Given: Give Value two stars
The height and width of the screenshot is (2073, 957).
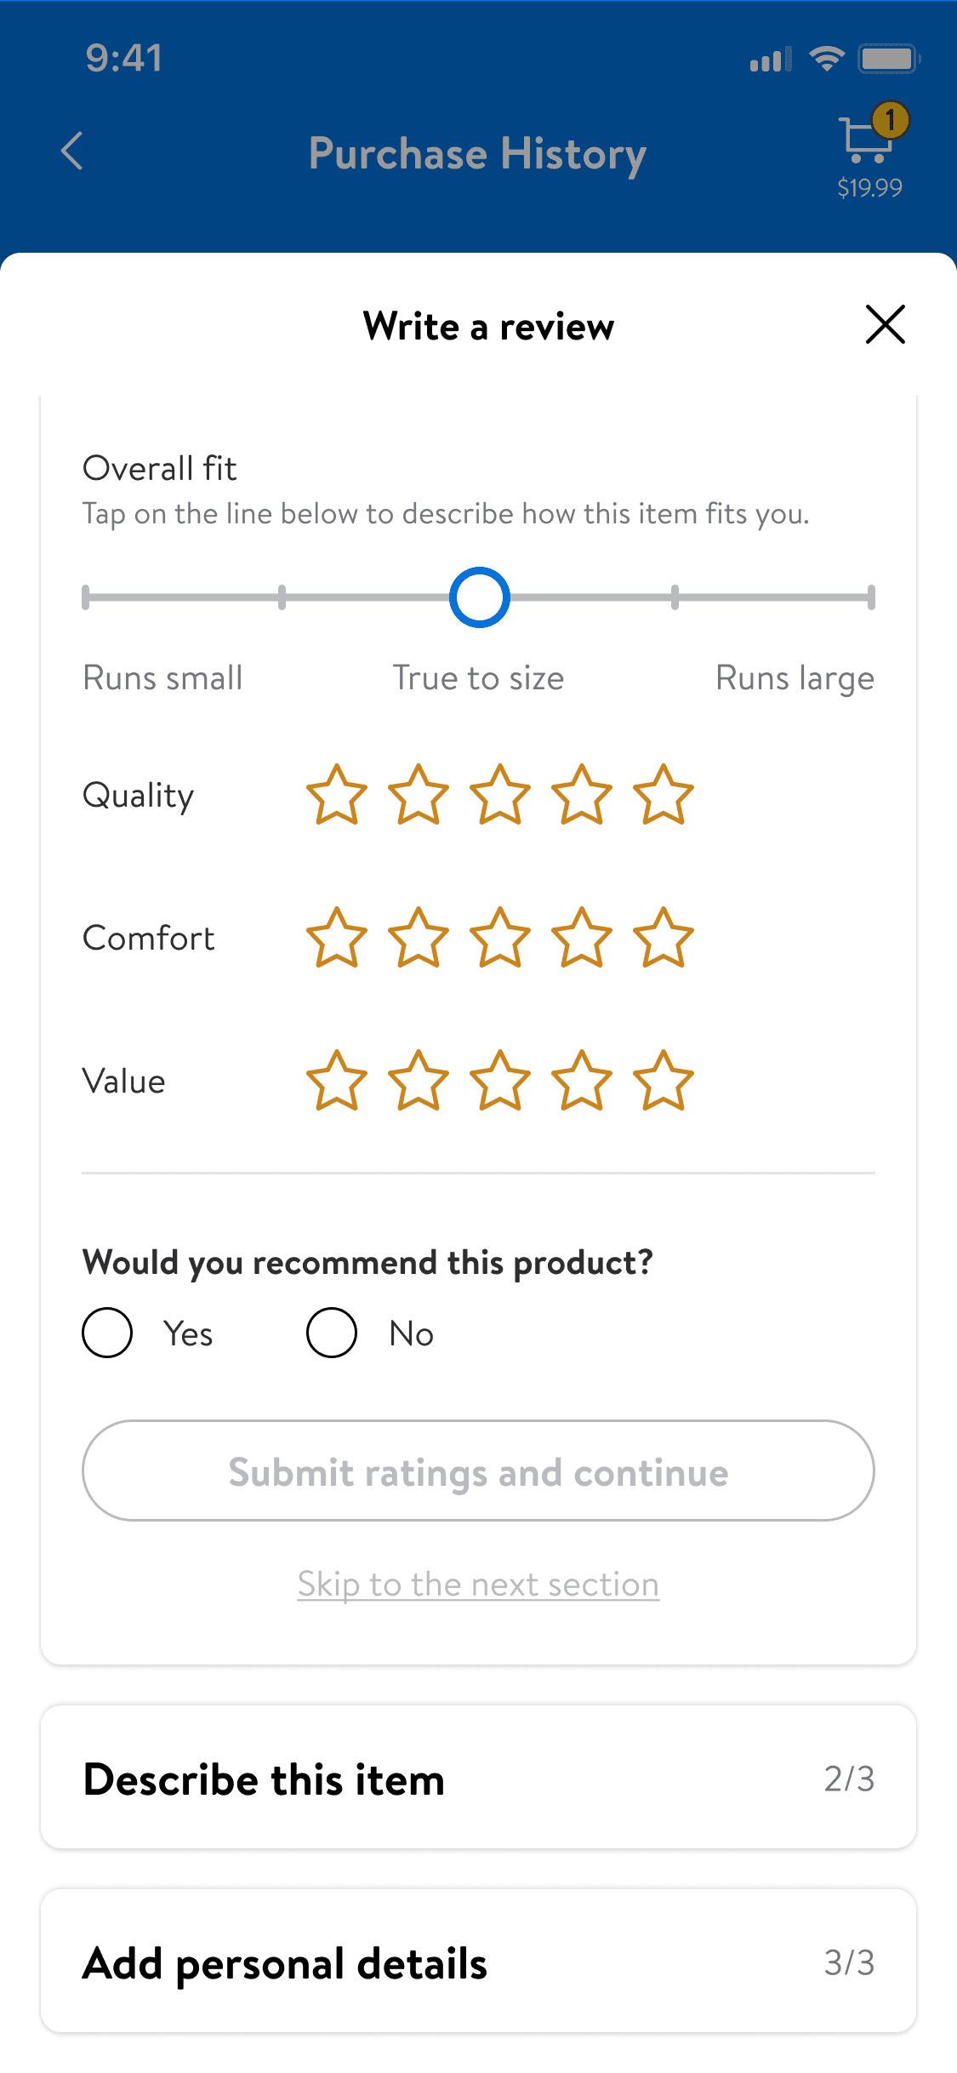Looking at the screenshot, I should pyautogui.click(x=419, y=1082).
